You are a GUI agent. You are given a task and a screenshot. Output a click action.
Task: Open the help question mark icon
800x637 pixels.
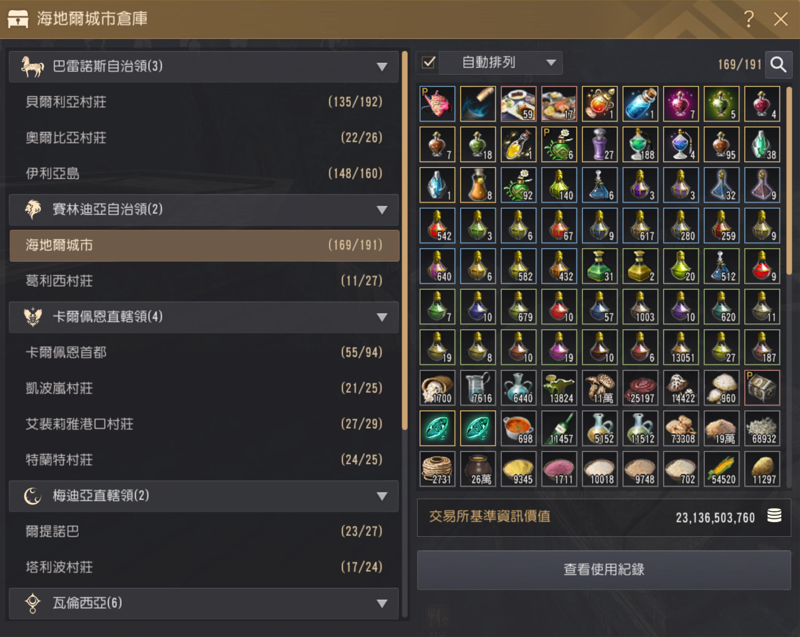[x=749, y=19]
